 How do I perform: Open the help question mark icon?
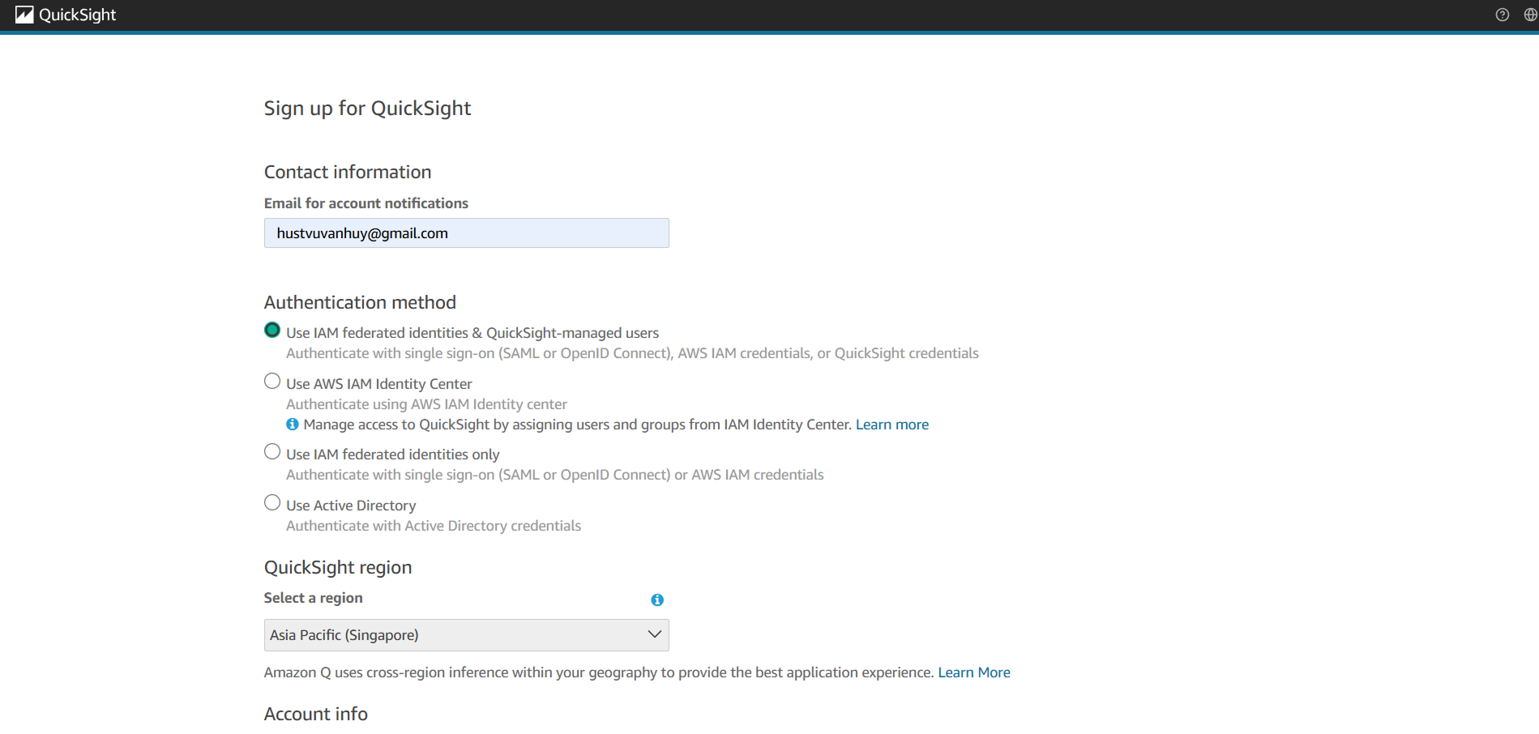pyautogui.click(x=1502, y=15)
